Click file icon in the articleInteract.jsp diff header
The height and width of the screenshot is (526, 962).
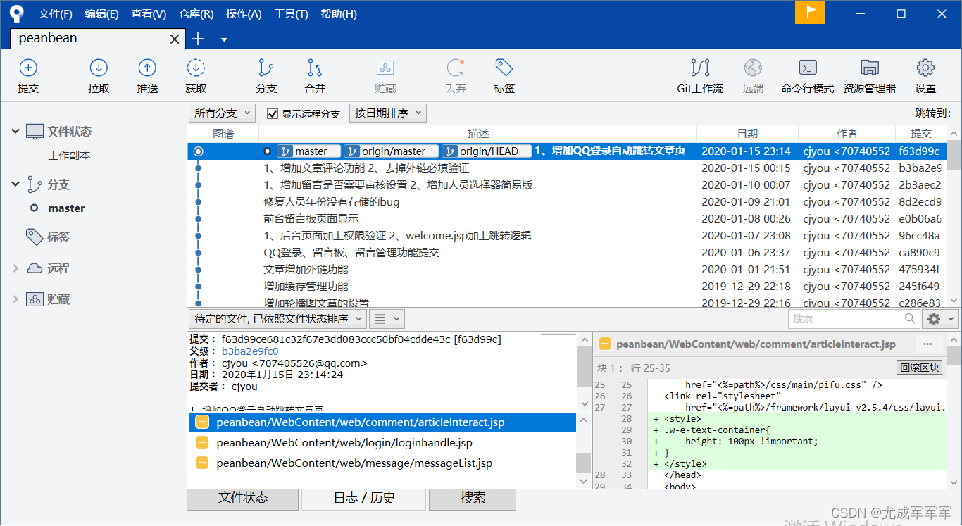(604, 344)
